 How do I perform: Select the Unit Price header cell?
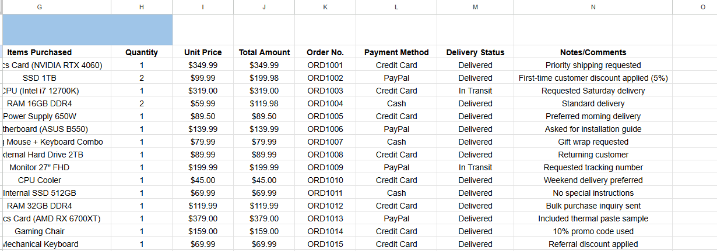(x=203, y=52)
